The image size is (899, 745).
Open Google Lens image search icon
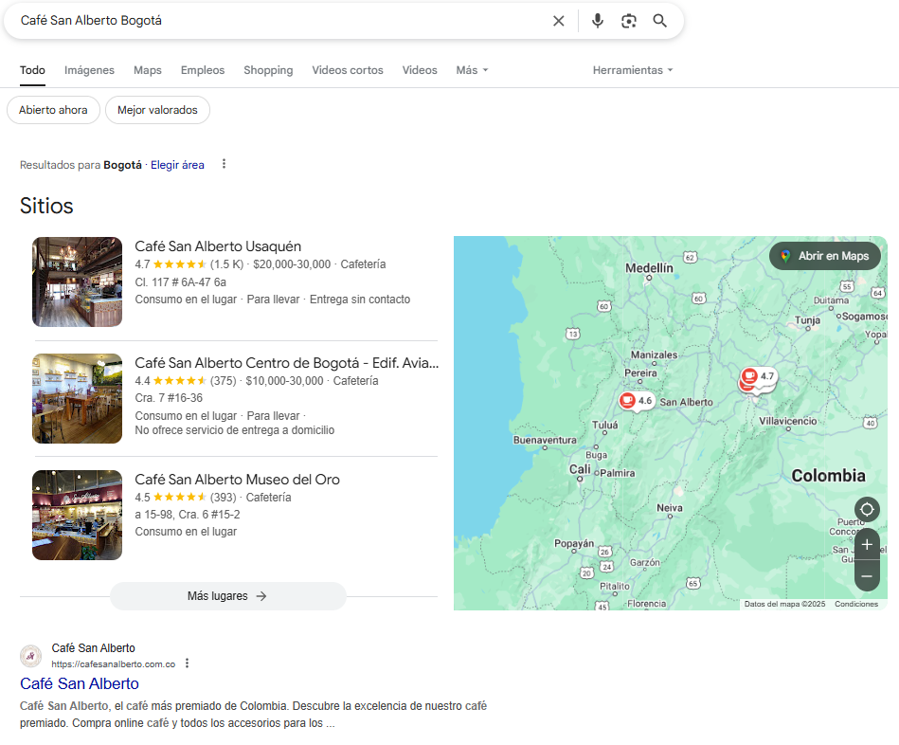click(x=629, y=21)
